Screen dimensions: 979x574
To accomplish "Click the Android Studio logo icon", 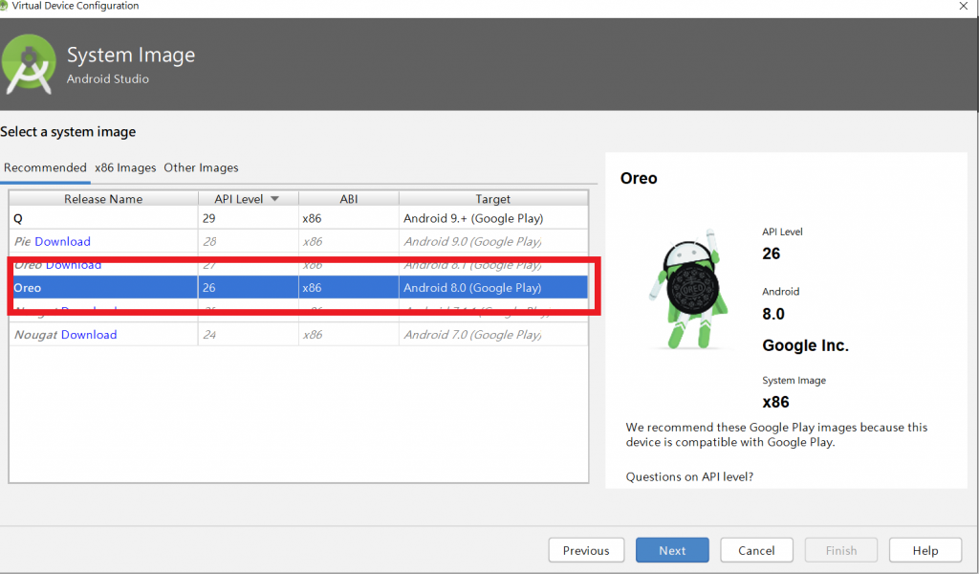I will [29, 65].
